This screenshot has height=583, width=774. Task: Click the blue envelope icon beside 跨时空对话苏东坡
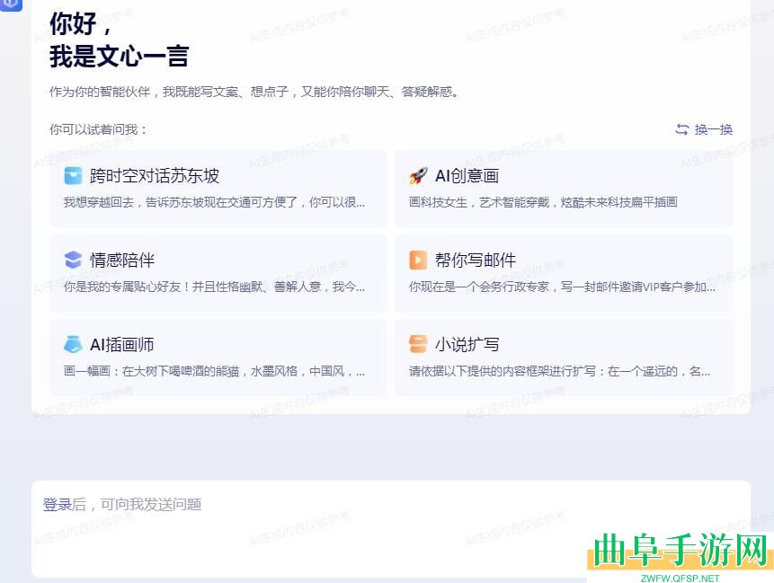click(73, 175)
